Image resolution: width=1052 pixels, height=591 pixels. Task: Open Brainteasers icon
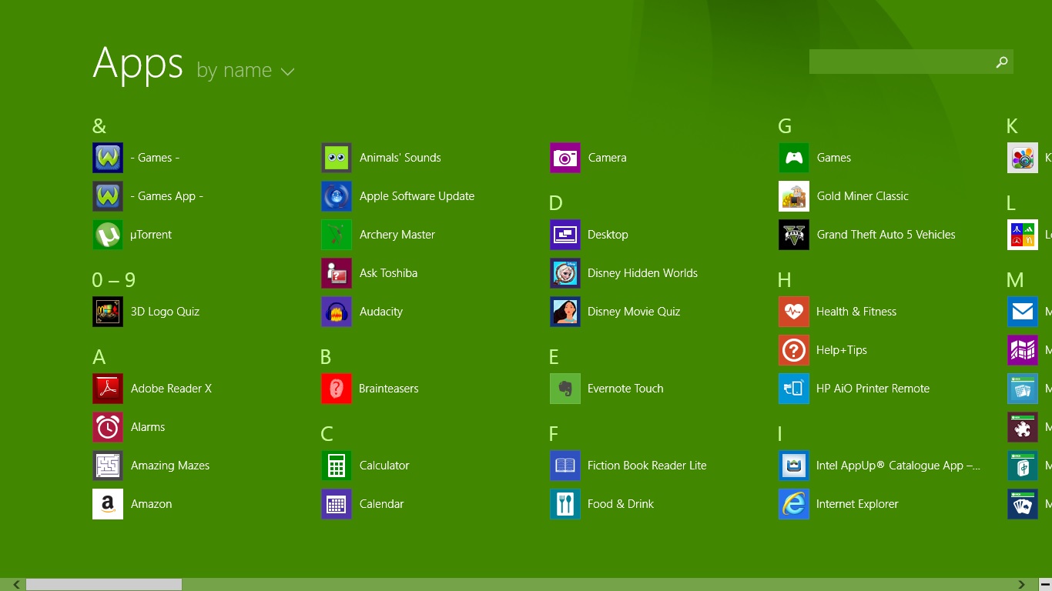337,389
